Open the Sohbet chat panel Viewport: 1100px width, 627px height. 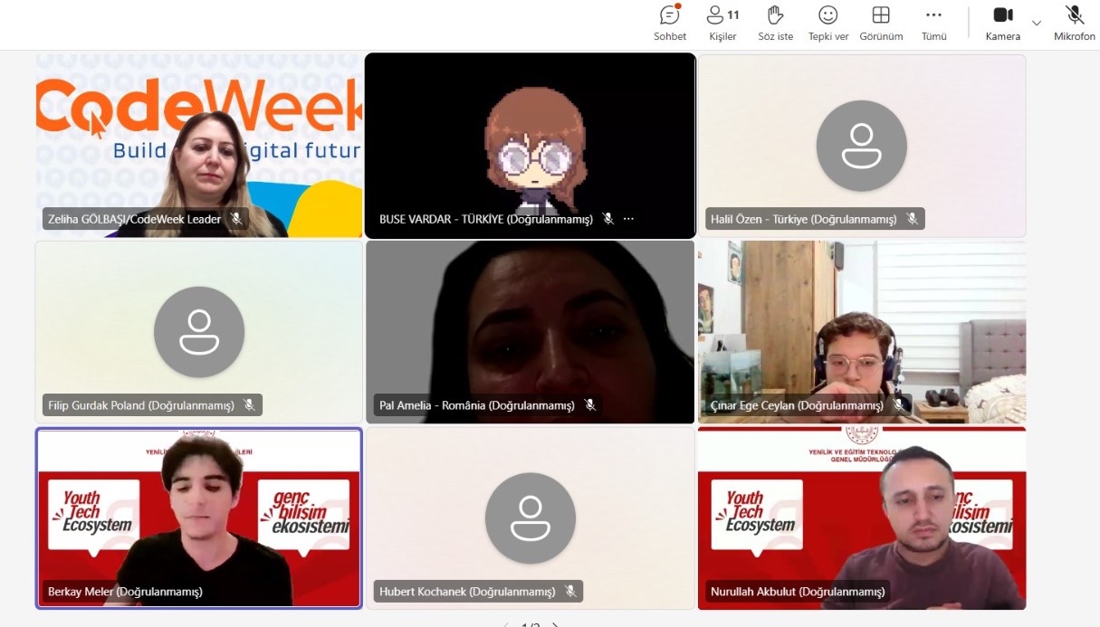click(670, 24)
